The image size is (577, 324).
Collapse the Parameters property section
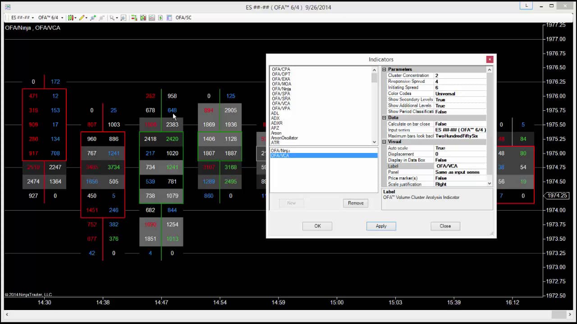click(x=385, y=69)
